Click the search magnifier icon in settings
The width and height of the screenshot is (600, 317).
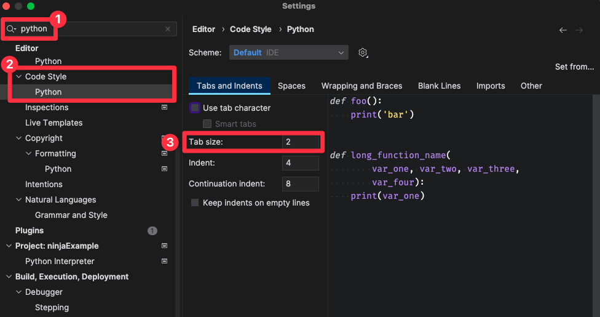click(x=11, y=29)
